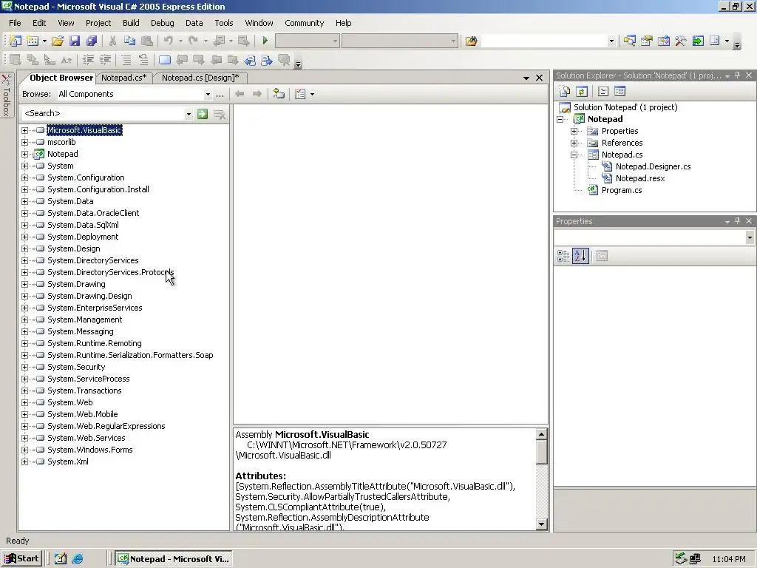Click the Toolbox hammer-and-wrench toolbar icon
757x568 pixels.
coord(681,41)
